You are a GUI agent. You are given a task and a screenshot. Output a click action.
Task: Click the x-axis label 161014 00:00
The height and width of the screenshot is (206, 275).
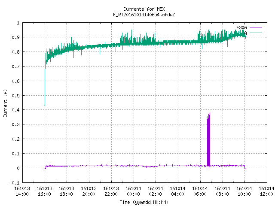[133, 191]
